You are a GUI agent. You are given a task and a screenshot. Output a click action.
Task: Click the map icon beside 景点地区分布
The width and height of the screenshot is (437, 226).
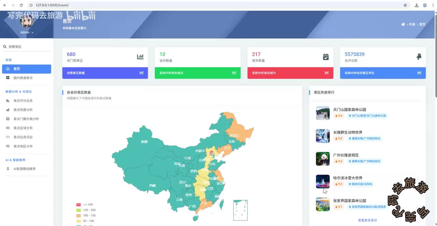click(8, 146)
